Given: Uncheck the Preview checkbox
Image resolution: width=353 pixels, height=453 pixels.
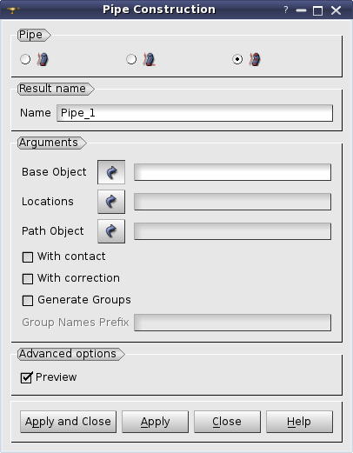Looking at the screenshot, I should (x=26, y=377).
